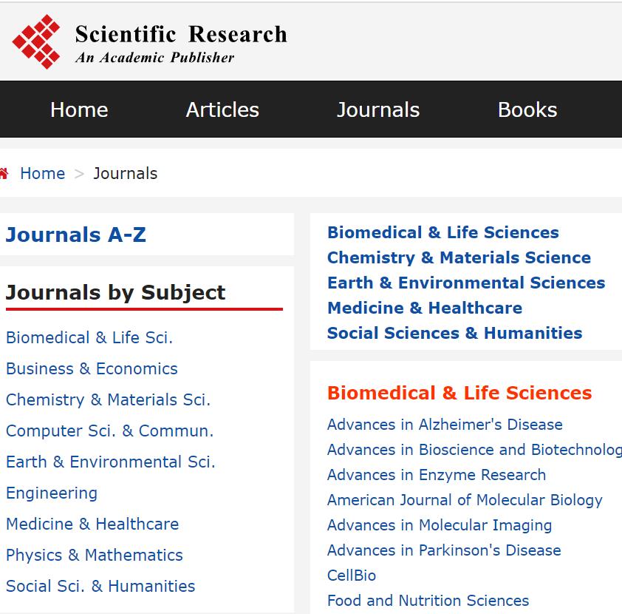Open the Books navigation menu item
The height and width of the screenshot is (614, 622).
[x=527, y=109]
